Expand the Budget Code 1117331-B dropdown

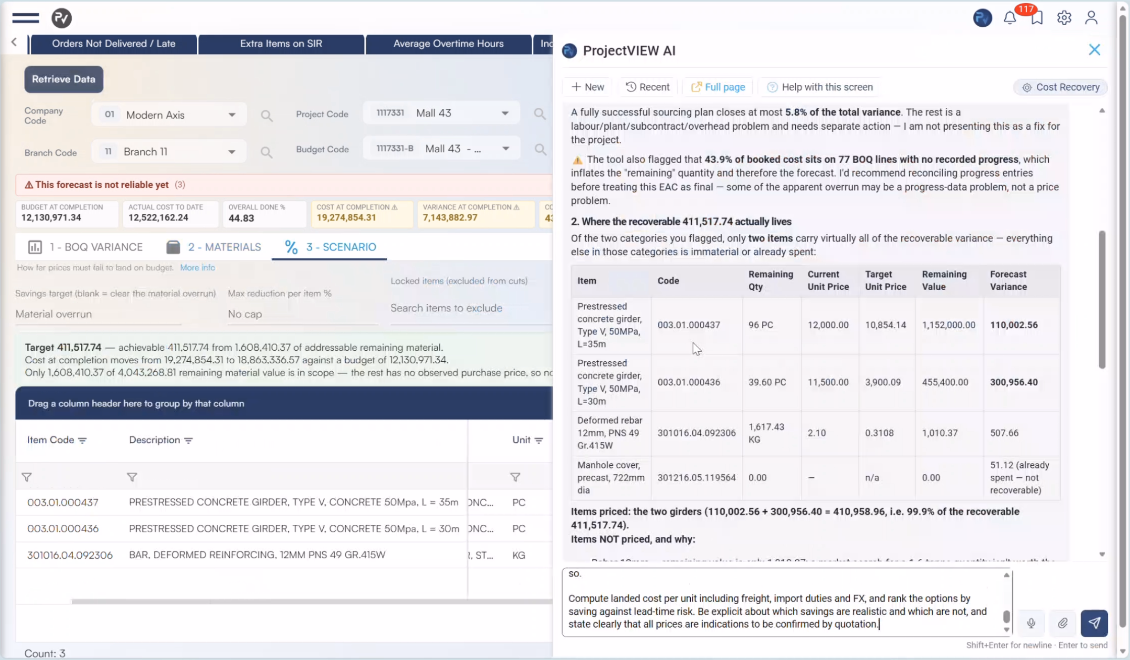point(505,148)
